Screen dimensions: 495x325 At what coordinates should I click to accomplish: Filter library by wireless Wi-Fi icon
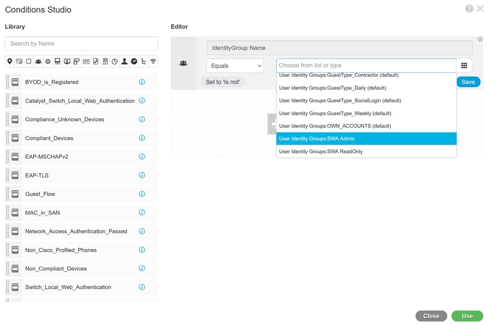click(153, 61)
